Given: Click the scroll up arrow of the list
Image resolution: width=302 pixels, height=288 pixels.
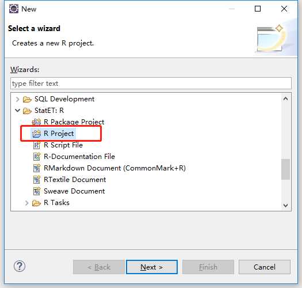Looking at the screenshot, I should [x=285, y=98].
